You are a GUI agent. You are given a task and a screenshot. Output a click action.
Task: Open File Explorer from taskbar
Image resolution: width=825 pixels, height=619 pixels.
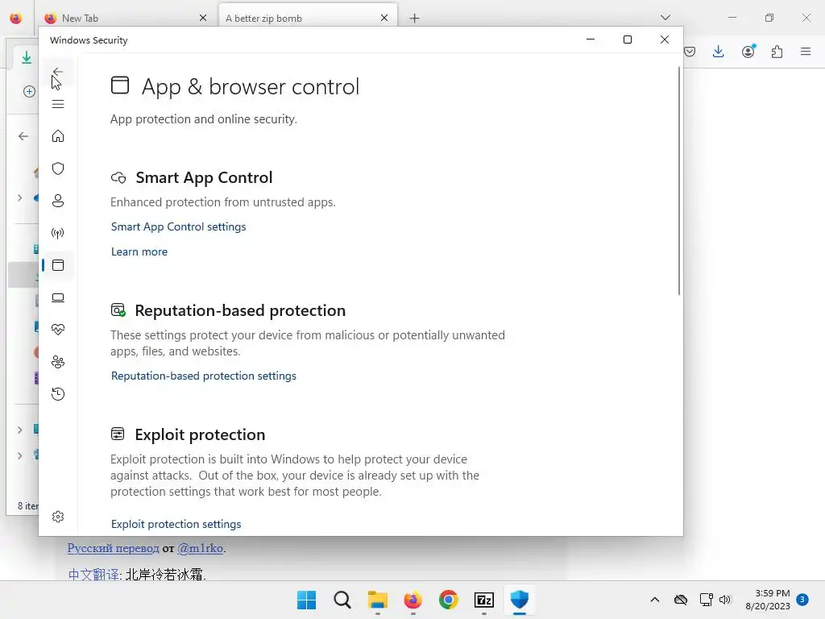tap(378, 600)
